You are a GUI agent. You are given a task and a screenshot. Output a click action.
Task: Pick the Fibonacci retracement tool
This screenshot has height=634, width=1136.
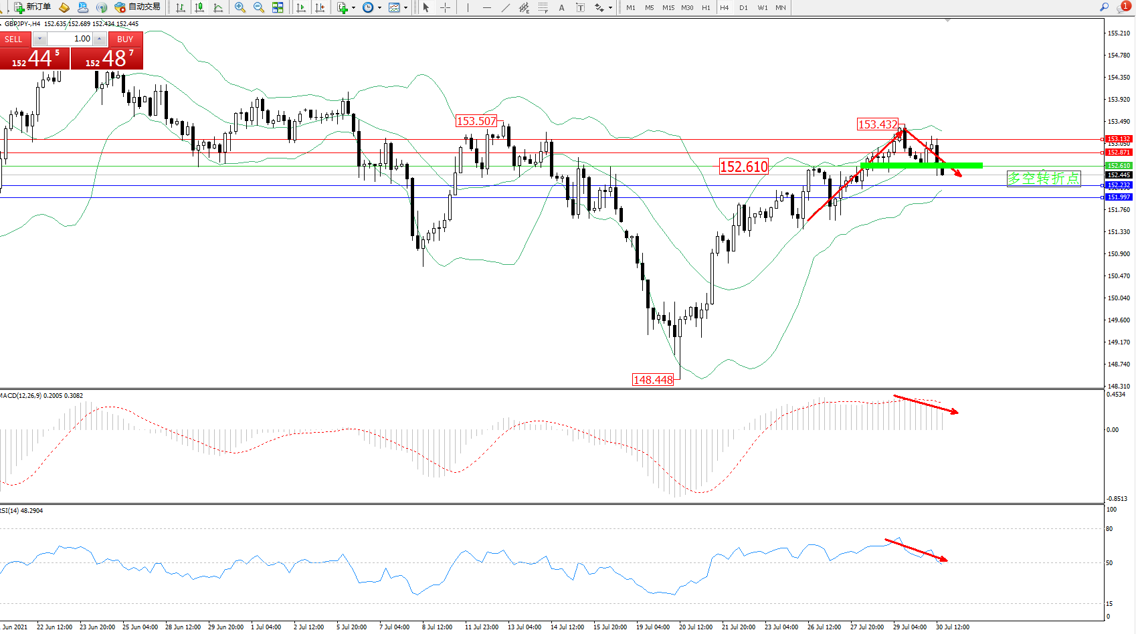click(543, 7)
